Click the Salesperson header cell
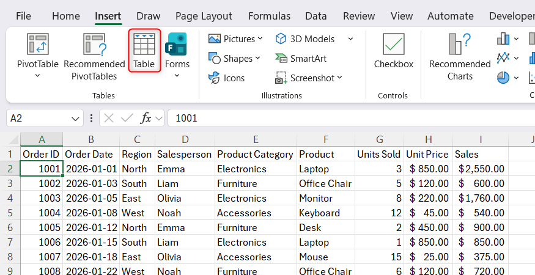The width and height of the screenshot is (535, 275). [185, 154]
